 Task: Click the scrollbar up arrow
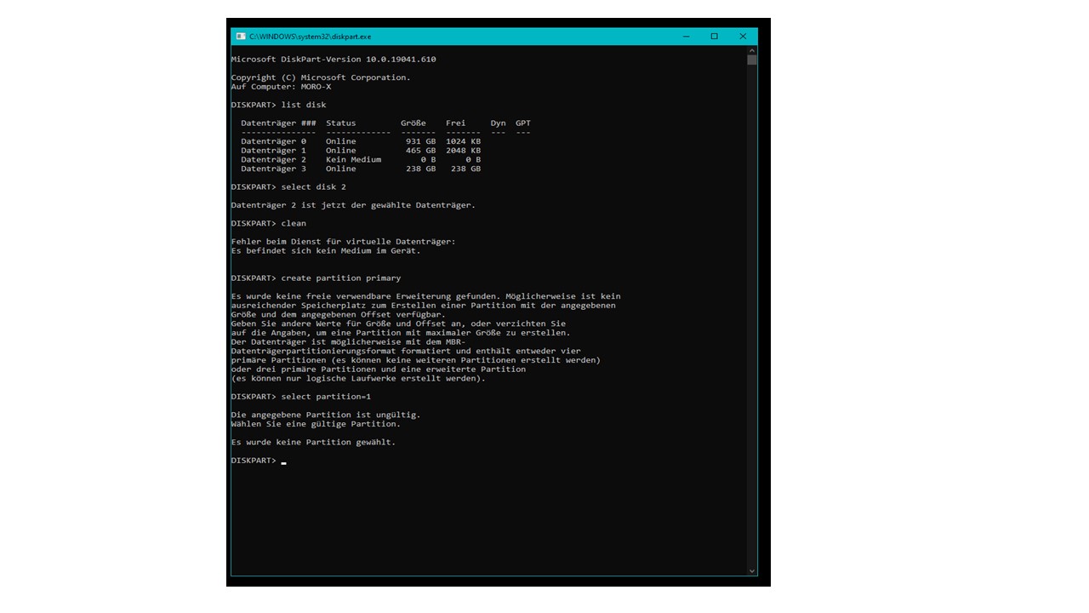(752, 50)
